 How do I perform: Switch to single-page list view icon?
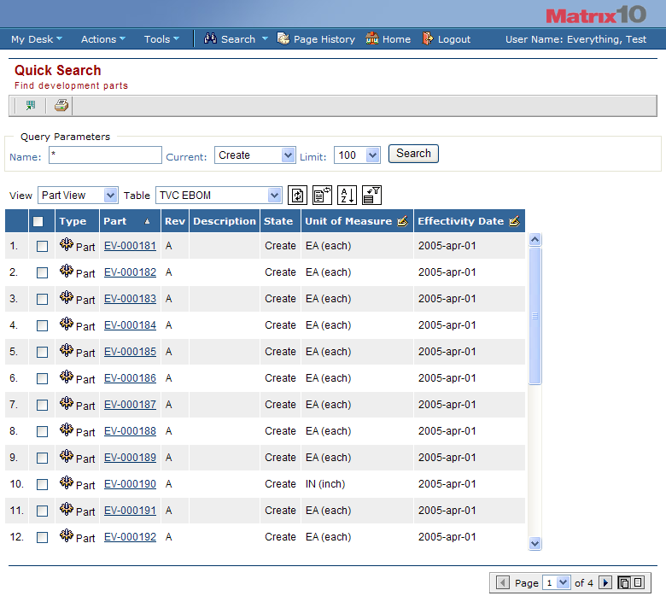pyautogui.click(x=638, y=583)
